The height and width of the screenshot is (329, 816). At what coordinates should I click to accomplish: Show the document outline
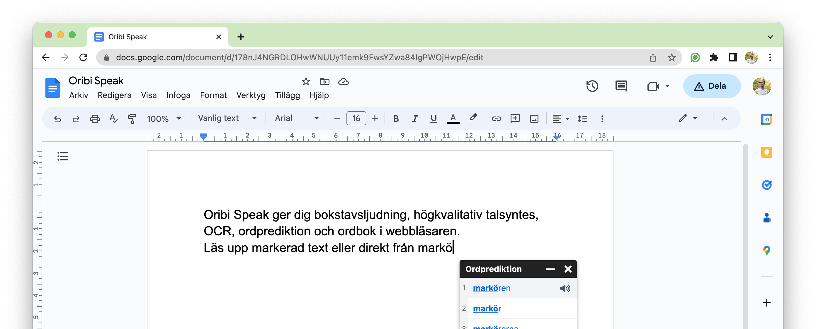pyautogui.click(x=62, y=156)
